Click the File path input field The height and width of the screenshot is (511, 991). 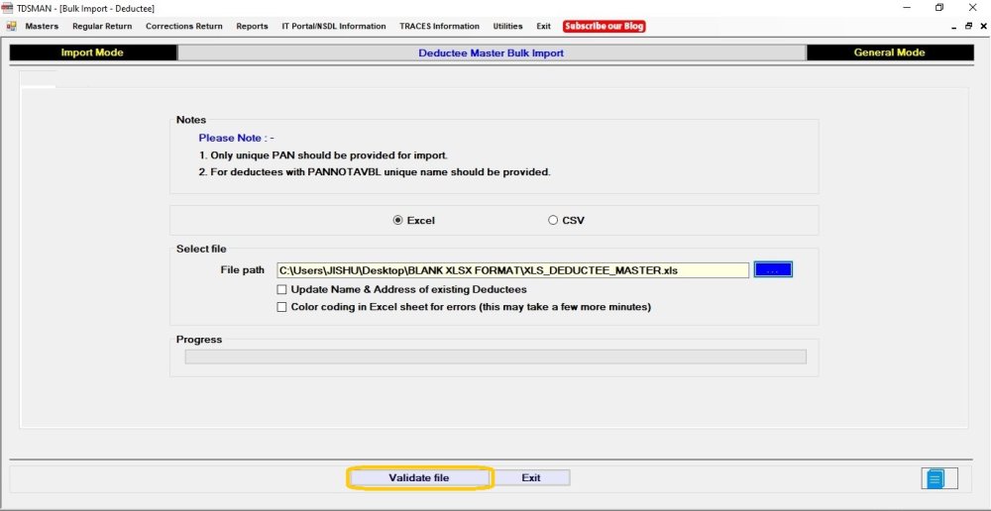click(512, 270)
